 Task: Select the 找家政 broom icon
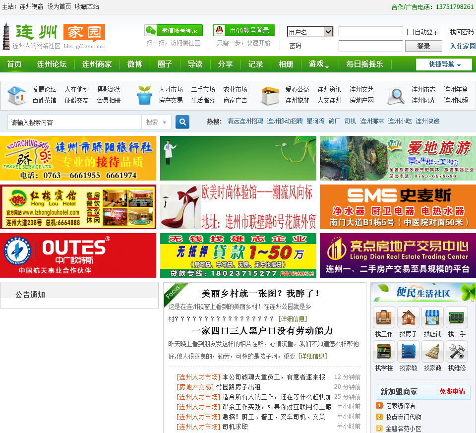pos(432,351)
